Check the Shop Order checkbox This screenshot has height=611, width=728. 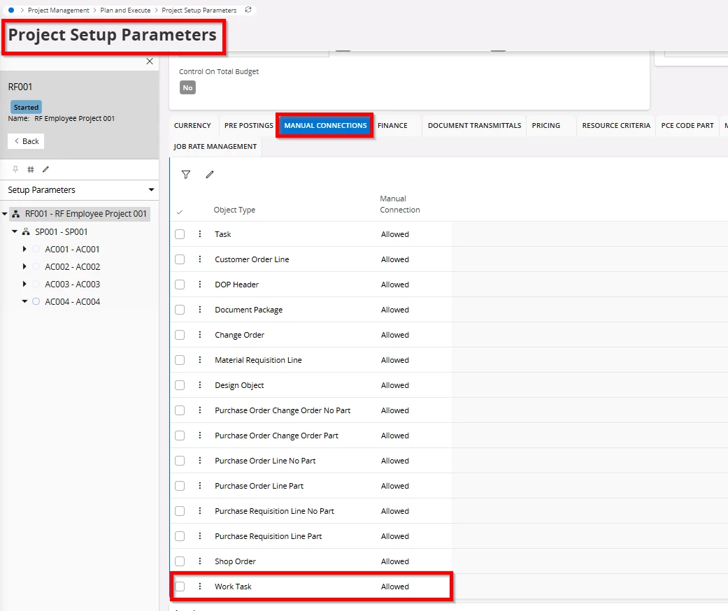[x=180, y=561]
